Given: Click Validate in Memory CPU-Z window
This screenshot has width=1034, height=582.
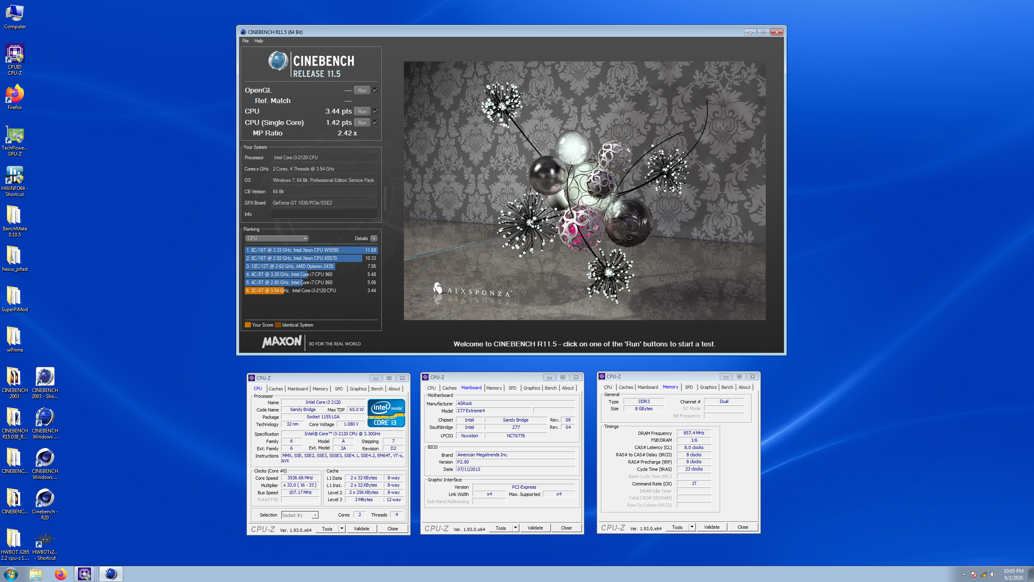Looking at the screenshot, I should point(712,527).
